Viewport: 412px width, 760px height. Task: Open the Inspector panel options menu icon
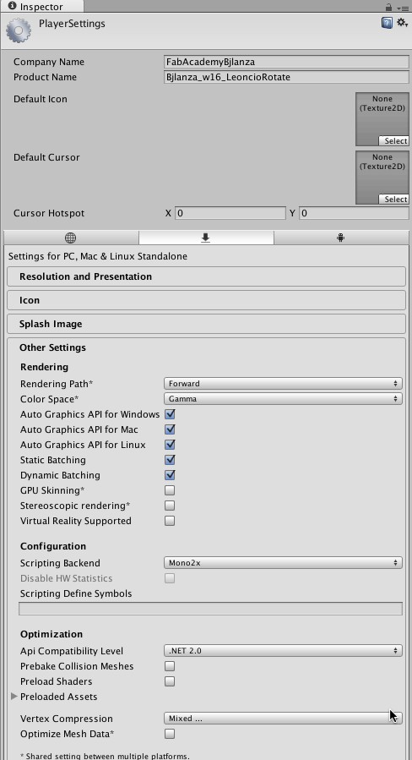(403, 8)
